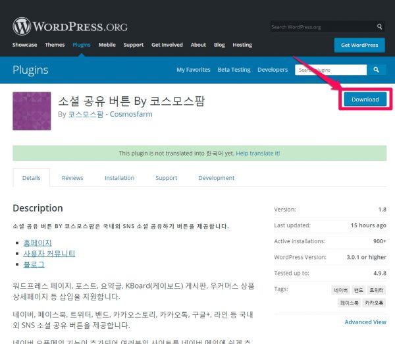Click the 페이스북 tag

pos(349,302)
